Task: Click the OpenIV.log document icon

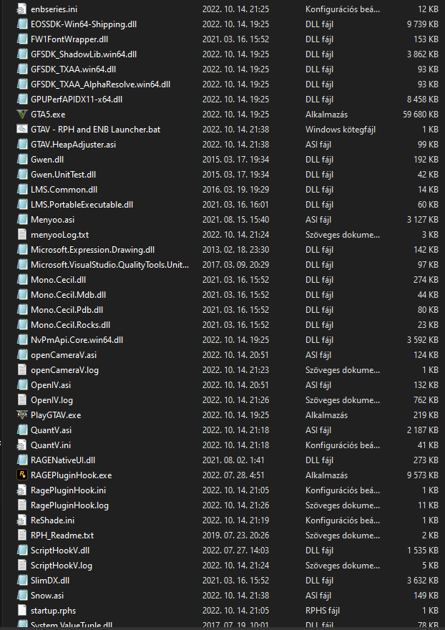Action: click(21, 400)
